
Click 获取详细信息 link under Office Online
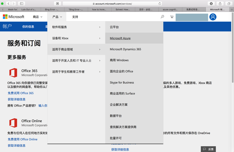17,146
